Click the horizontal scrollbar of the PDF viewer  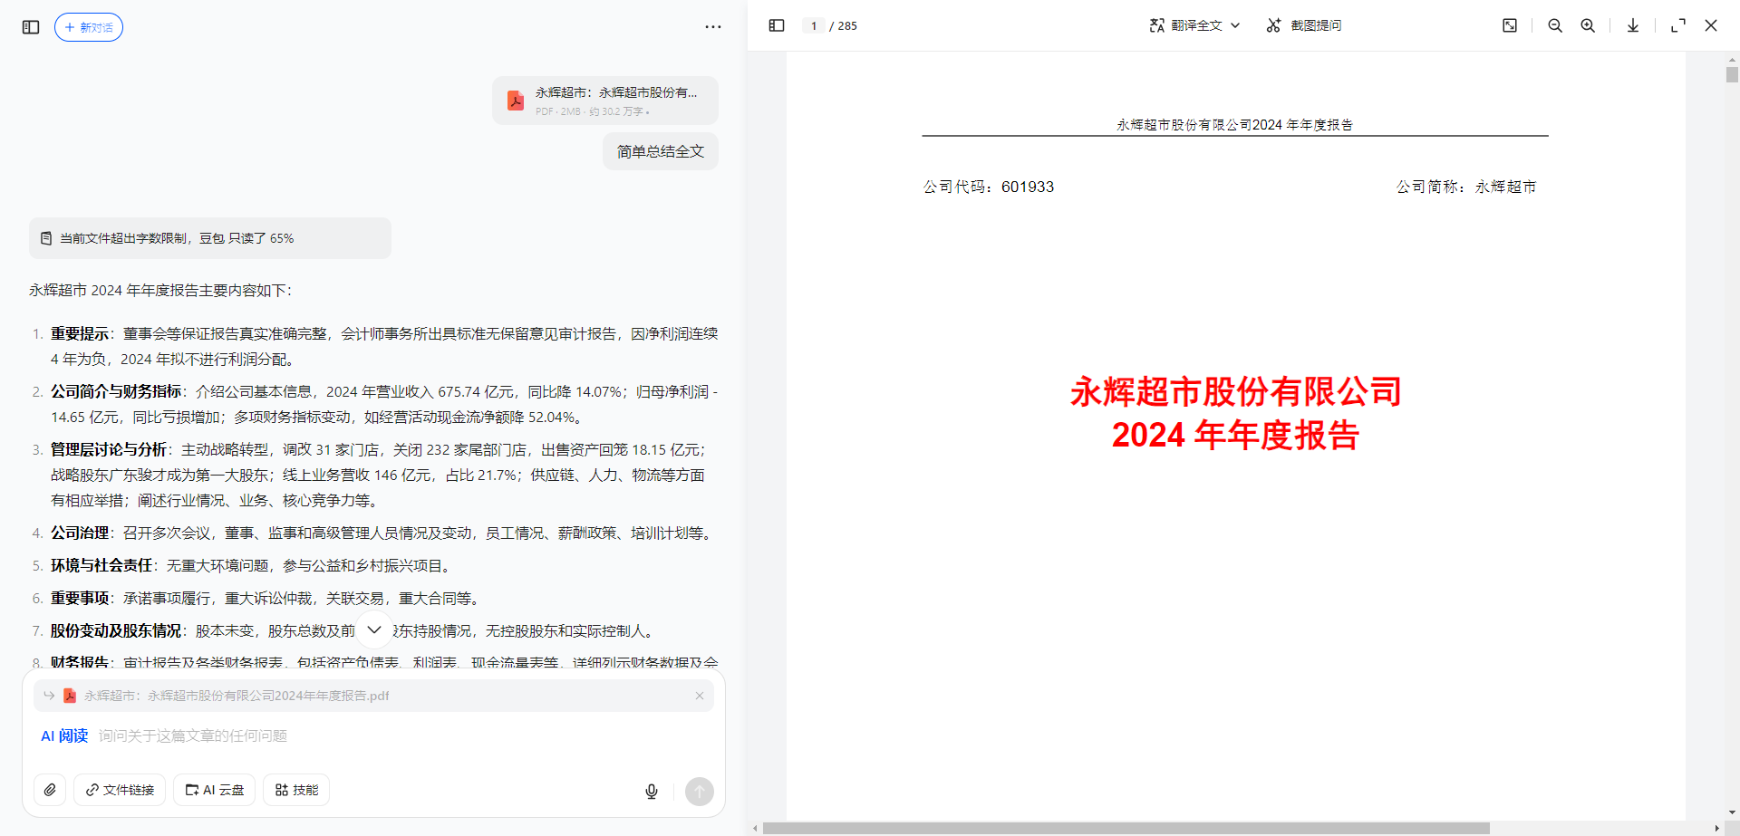[1126, 828]
